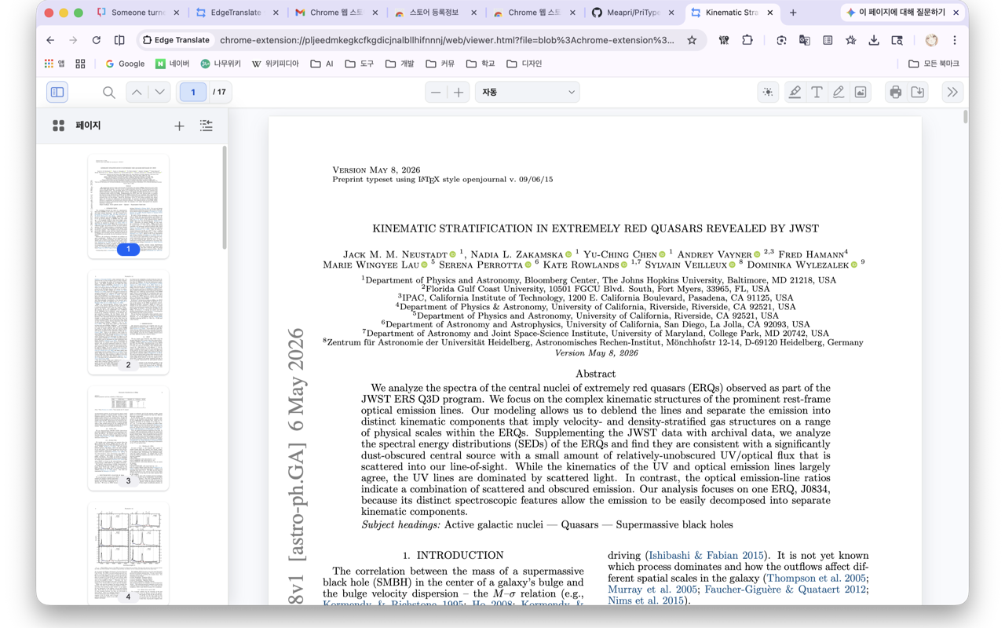Image resolution: width=1005 pixels, height=628 pixels.
Task: Zoom in the PDF document
Action: tap(459, 93)
